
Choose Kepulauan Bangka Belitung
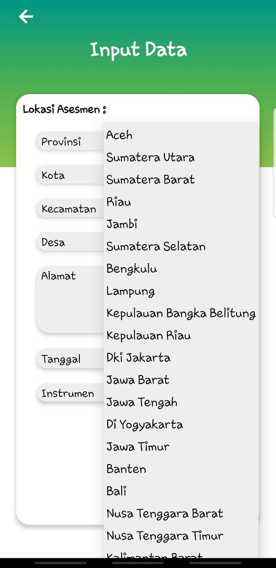pos(181,313)
